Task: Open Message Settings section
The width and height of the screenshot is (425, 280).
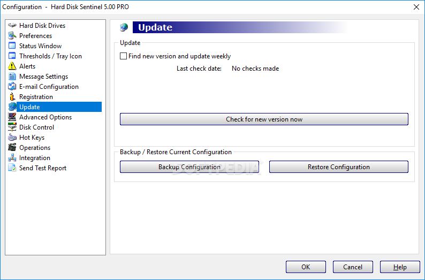Action: (x=44, y=77)
